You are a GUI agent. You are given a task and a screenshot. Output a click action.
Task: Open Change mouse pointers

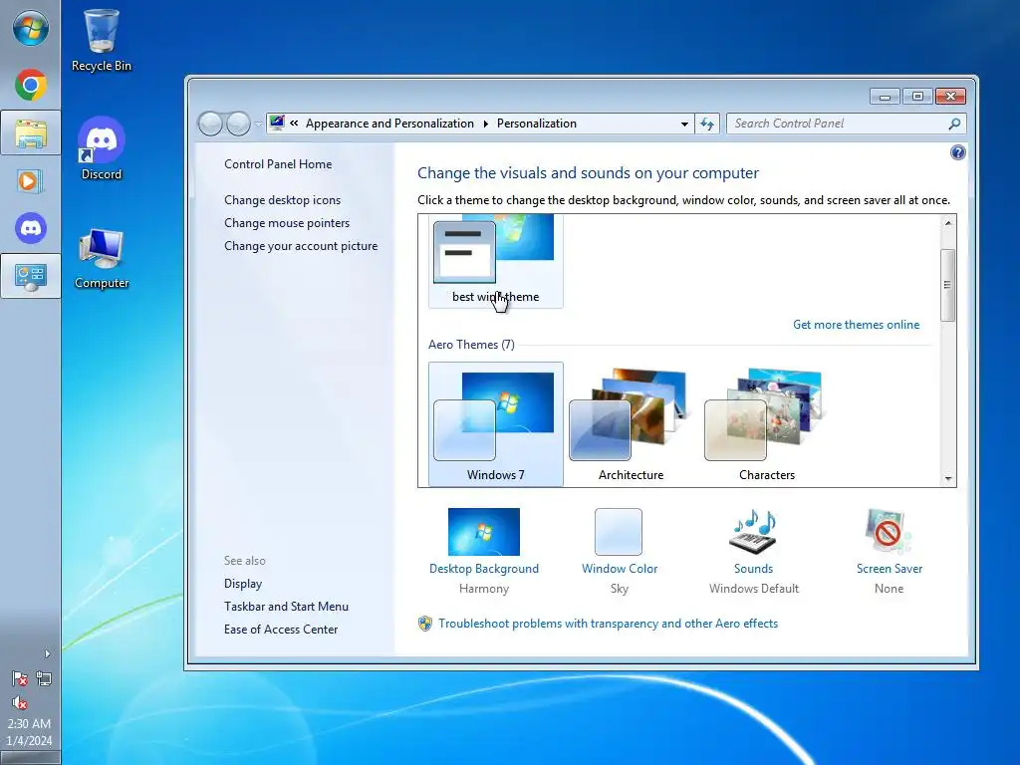(x=287, y=223)
